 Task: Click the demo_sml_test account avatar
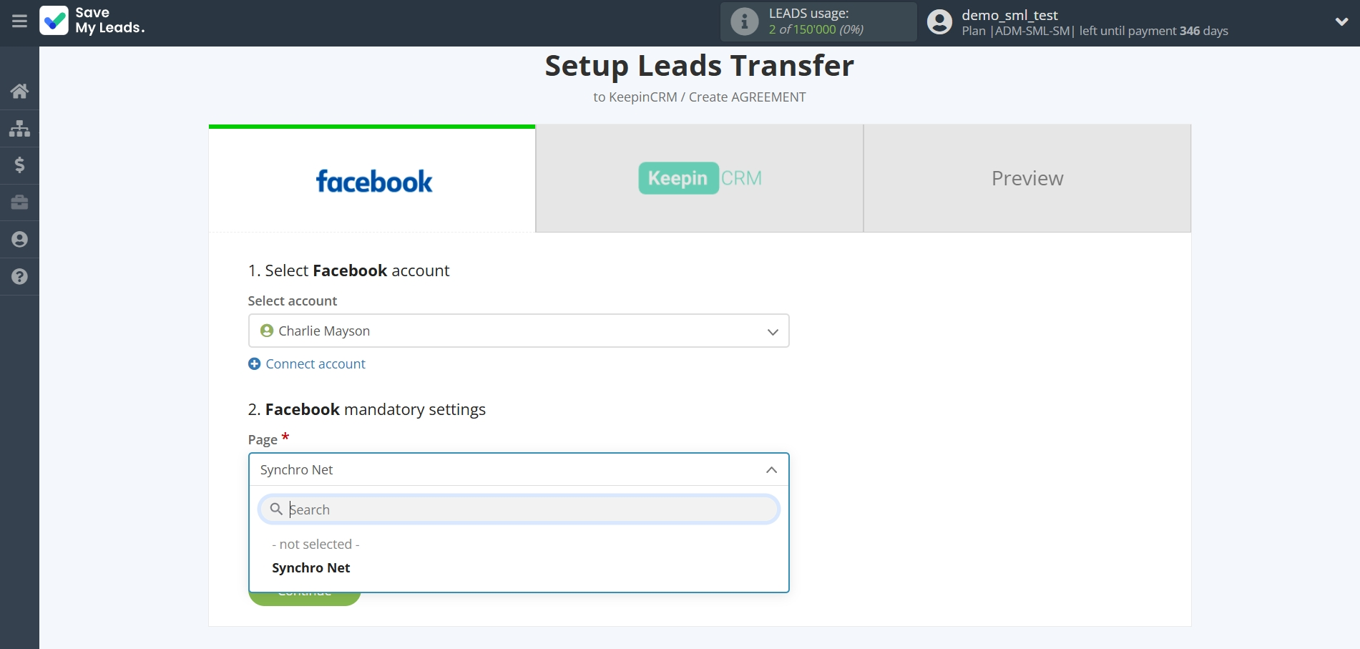click(939, 22)
